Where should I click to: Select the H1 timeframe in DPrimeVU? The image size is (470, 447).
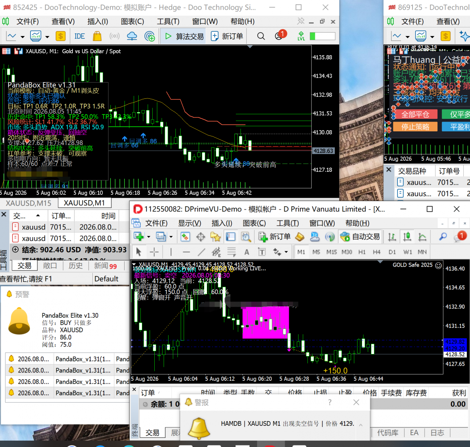point(362,252)
